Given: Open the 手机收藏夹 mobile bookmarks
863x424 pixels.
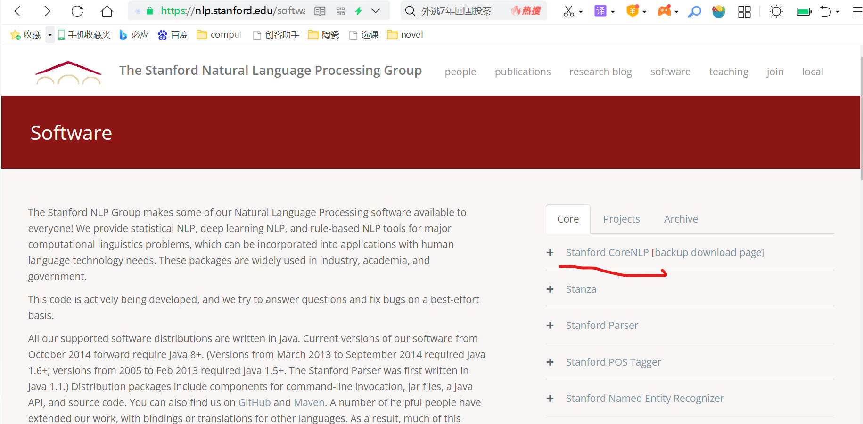Looking at the screenshot, I should 84,35.
